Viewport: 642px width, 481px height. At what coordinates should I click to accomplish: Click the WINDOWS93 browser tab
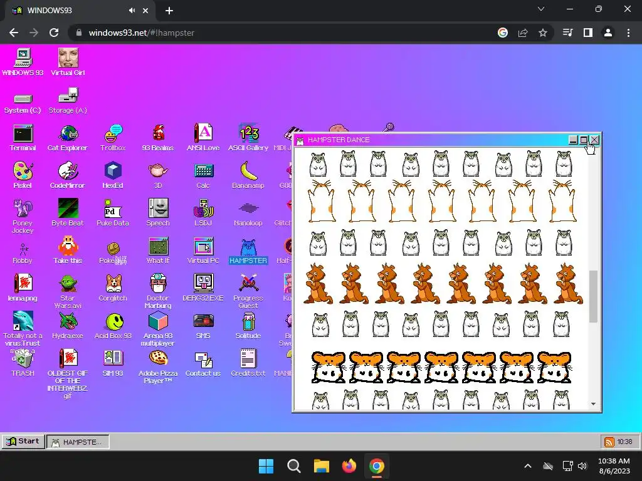[x=80, y=11]
